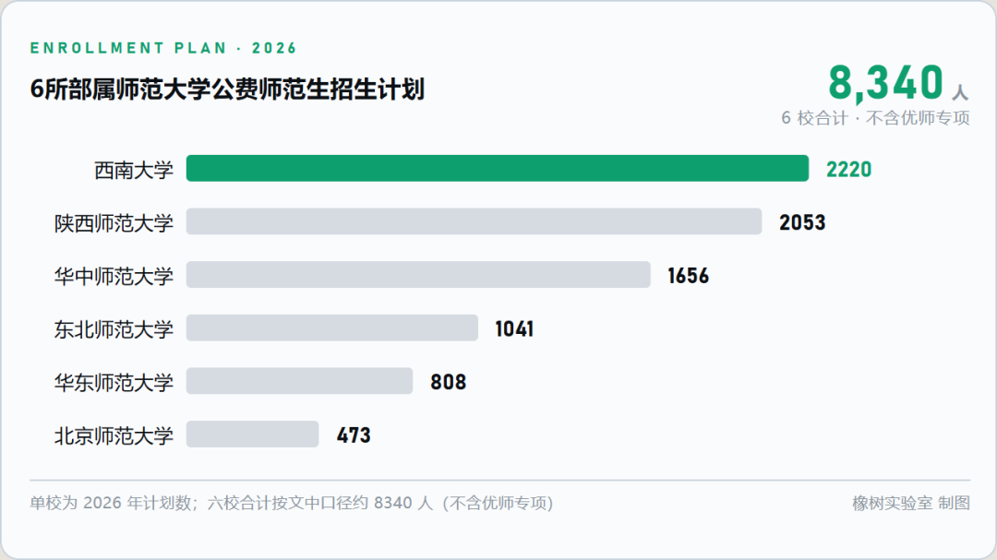Image resolution: width=997 pixels, height=560 pixels.
Task: Click the green 西南大学 bar
Action: pos(498,169)
